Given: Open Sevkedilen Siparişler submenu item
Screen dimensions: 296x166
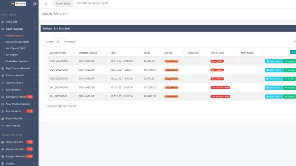Looking at the screenshot, I should [x=18, y=61].
